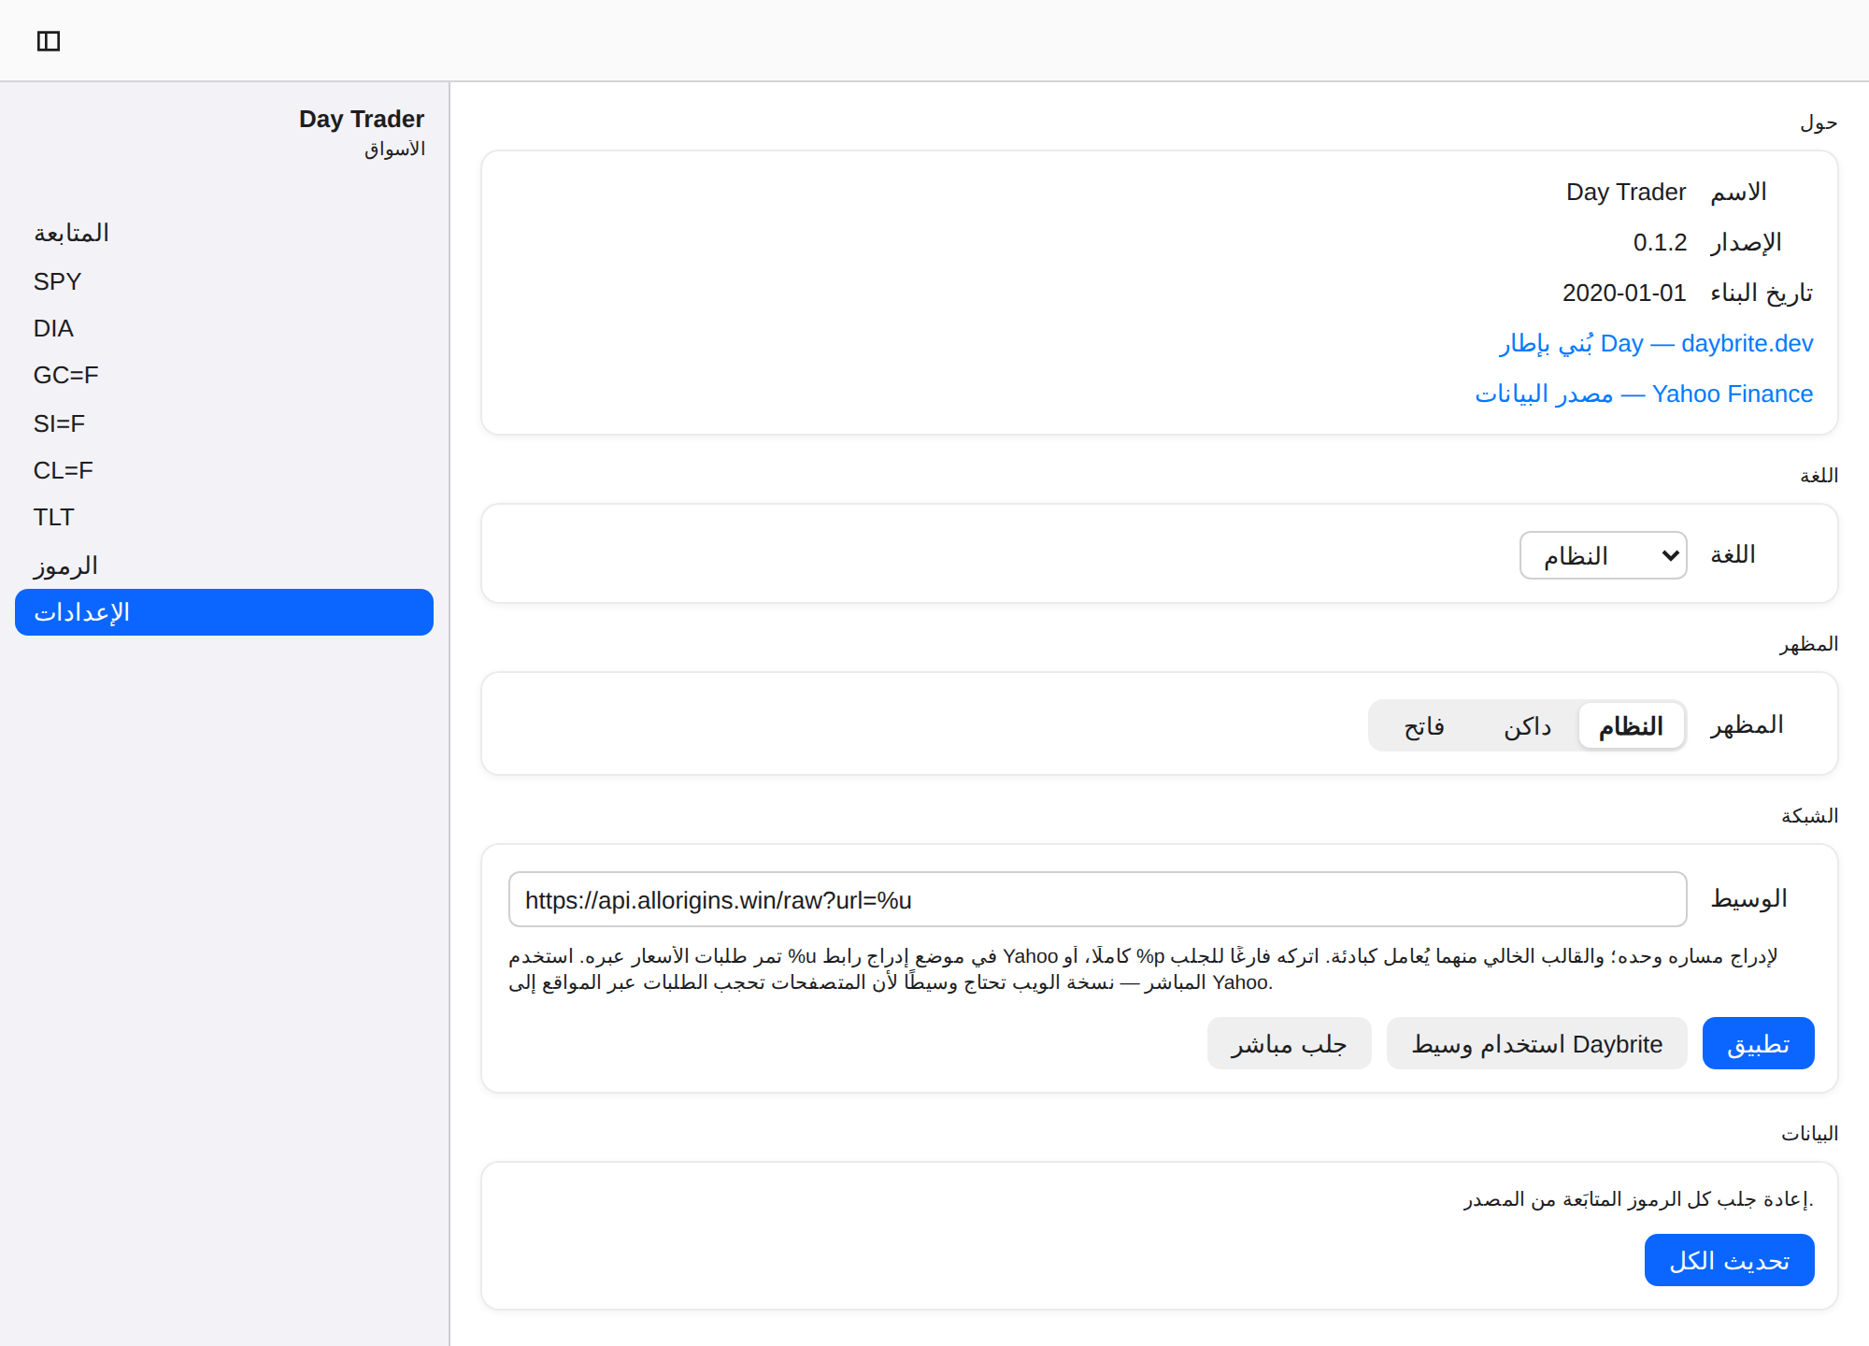Go to the الرموز symbols page
This screenshot has width=1869, height=1346.
224,566
